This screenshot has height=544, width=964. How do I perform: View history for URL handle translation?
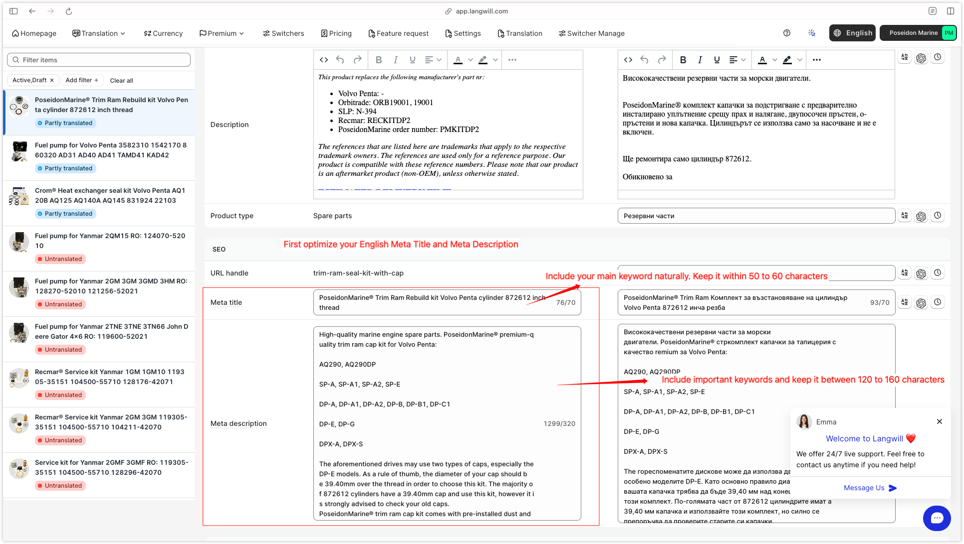pos(938,273)
